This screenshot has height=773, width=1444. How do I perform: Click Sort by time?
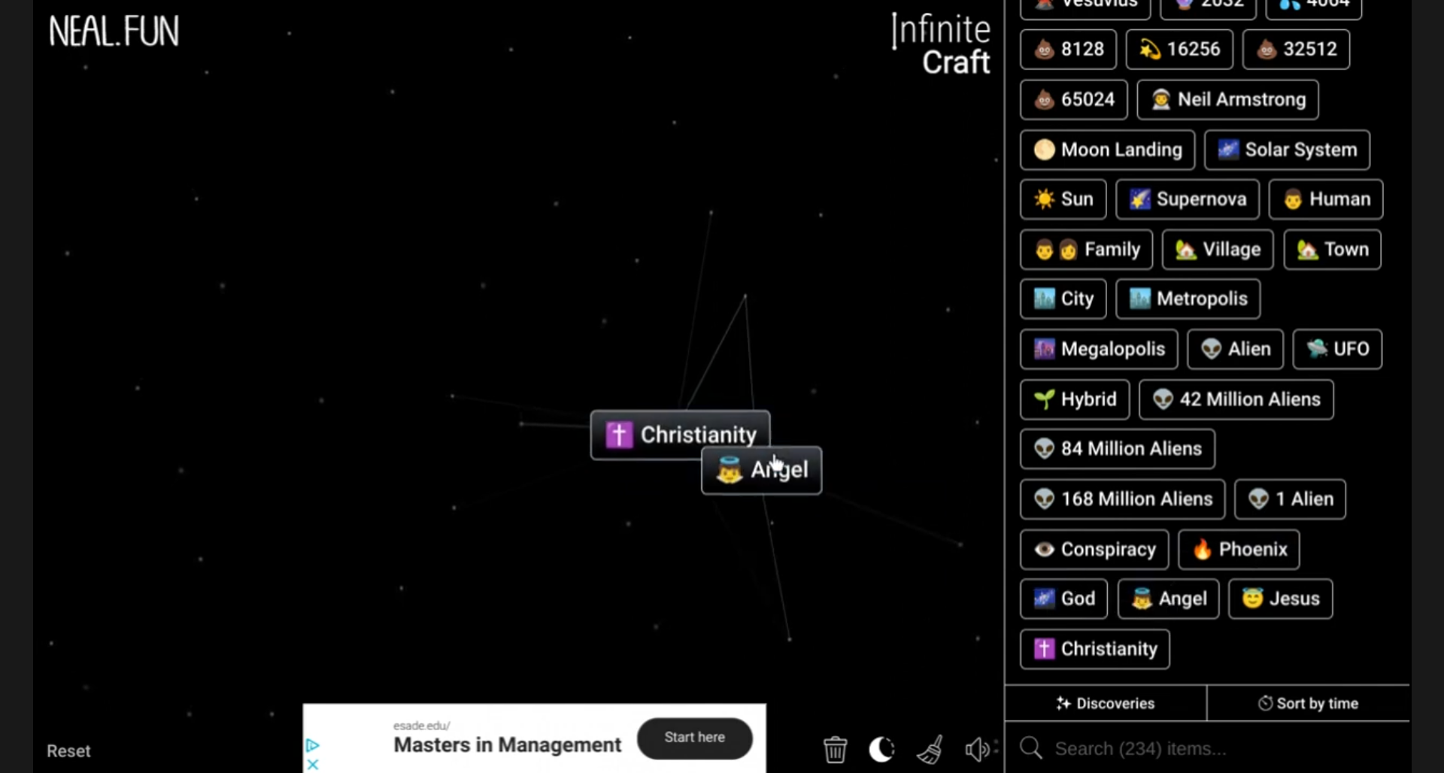[1308, 703]
